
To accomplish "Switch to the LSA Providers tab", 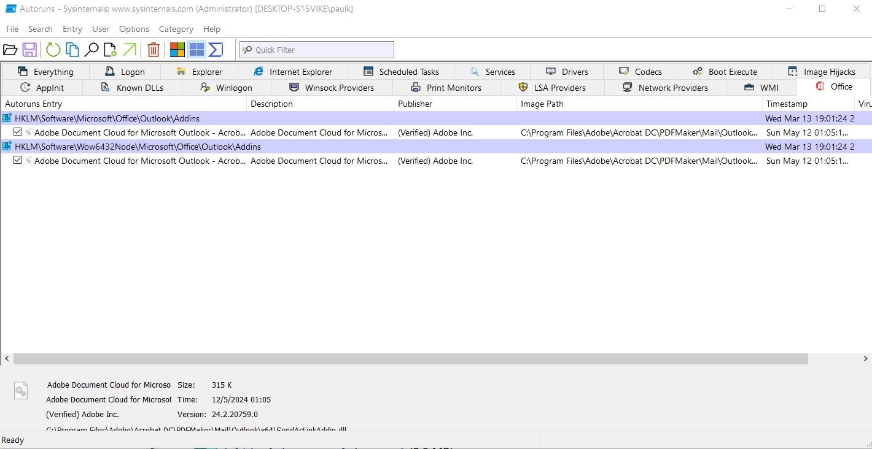I will pos(552,88).
